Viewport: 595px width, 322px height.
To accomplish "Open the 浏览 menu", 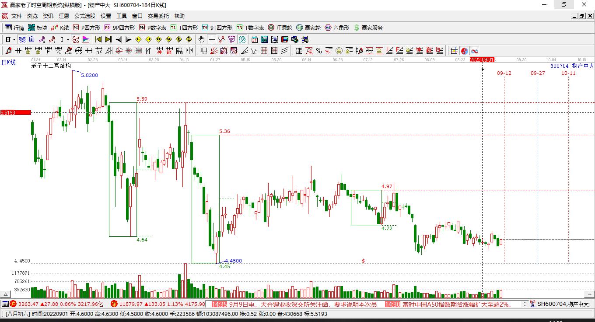I will [x=32, y=16].
